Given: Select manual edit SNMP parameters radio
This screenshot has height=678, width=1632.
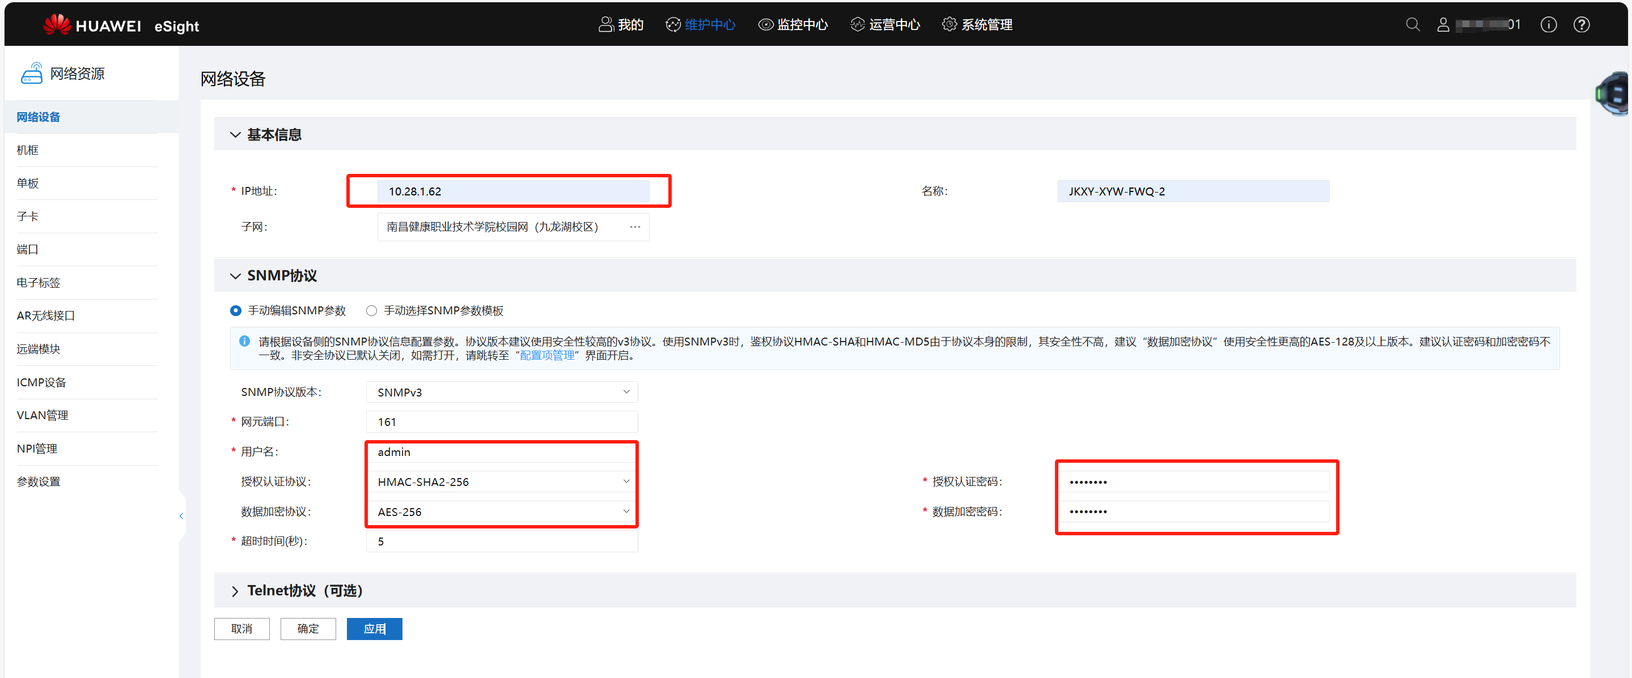Looking at the screenshot, I should 236,310.
